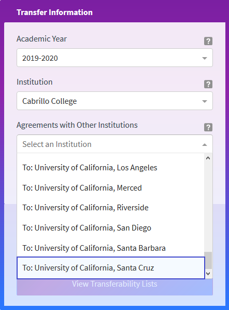This screenshot has height=310, width=229.
Task: Choose To: University of California, Santa Barbara
Action: point(111,248)
